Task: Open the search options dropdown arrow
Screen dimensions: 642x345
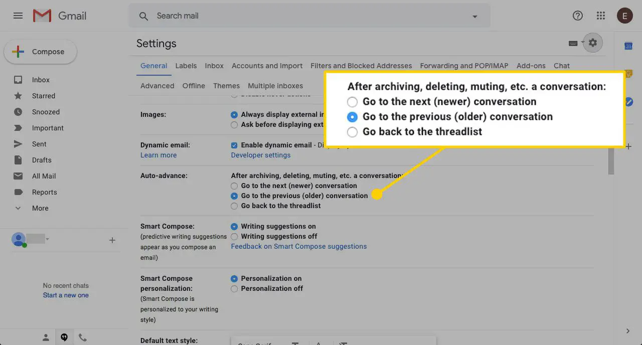Action: (474, 16)
